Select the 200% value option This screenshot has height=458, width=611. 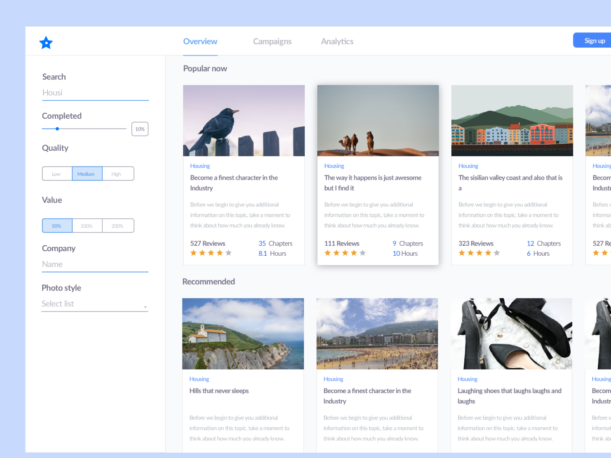pos(117,226)
